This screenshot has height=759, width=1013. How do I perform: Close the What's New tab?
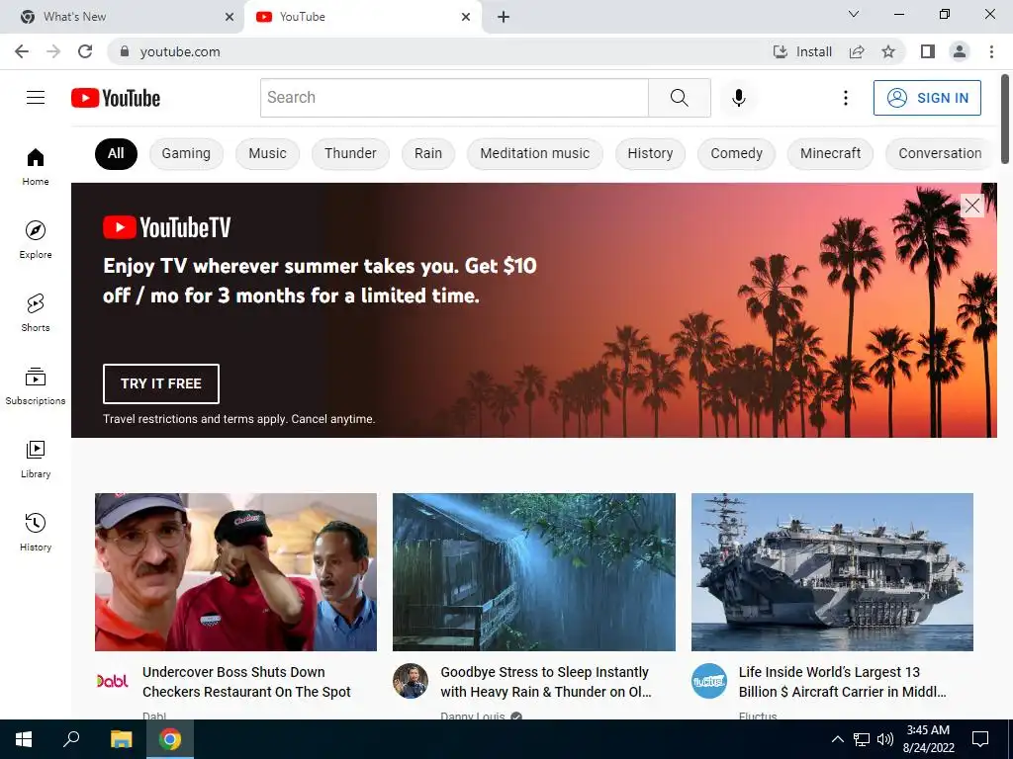pyautogui.click(x=230, y=17)
